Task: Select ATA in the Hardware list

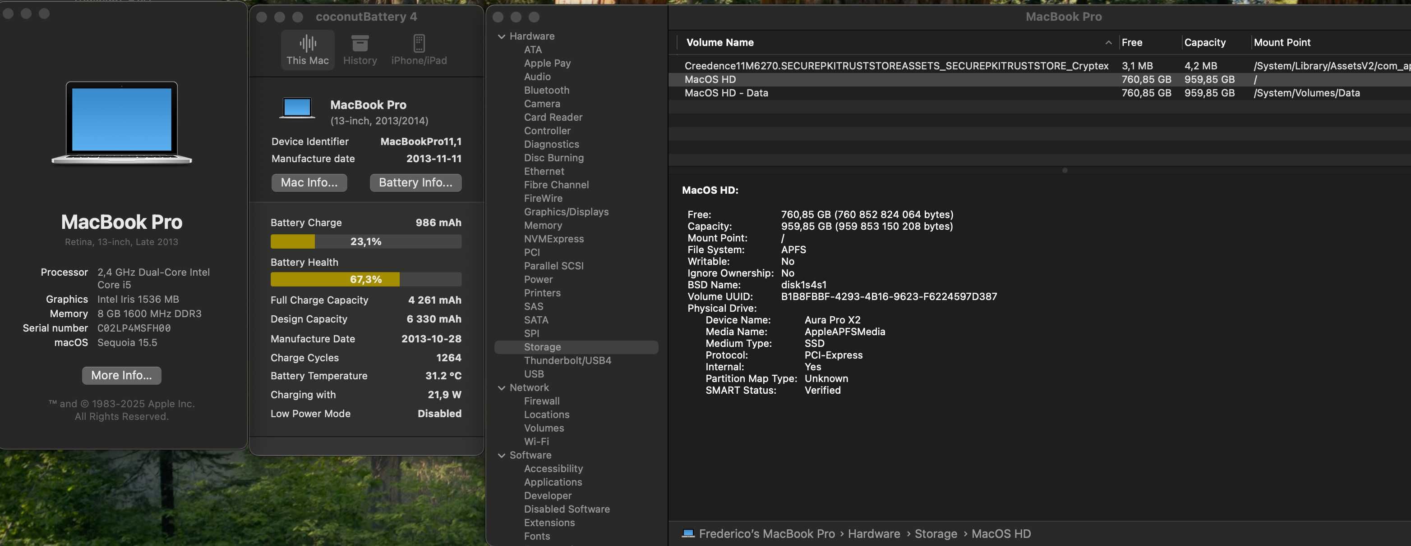Action: click(x=532, y=50)
